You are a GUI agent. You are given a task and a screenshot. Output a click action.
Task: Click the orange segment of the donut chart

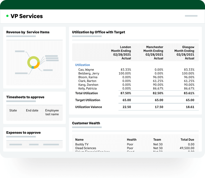[x=37, y=65]
